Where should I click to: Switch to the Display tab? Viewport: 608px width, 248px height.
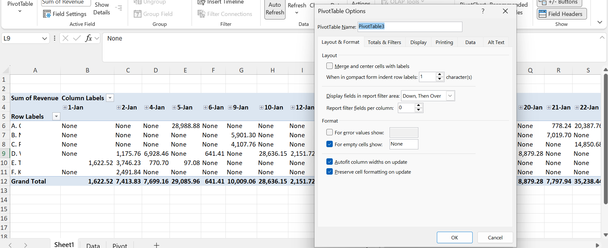(x=418, y=42)
